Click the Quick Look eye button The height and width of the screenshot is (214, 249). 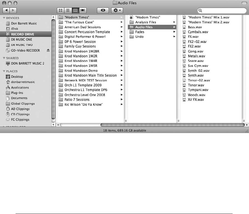[103, 10]
